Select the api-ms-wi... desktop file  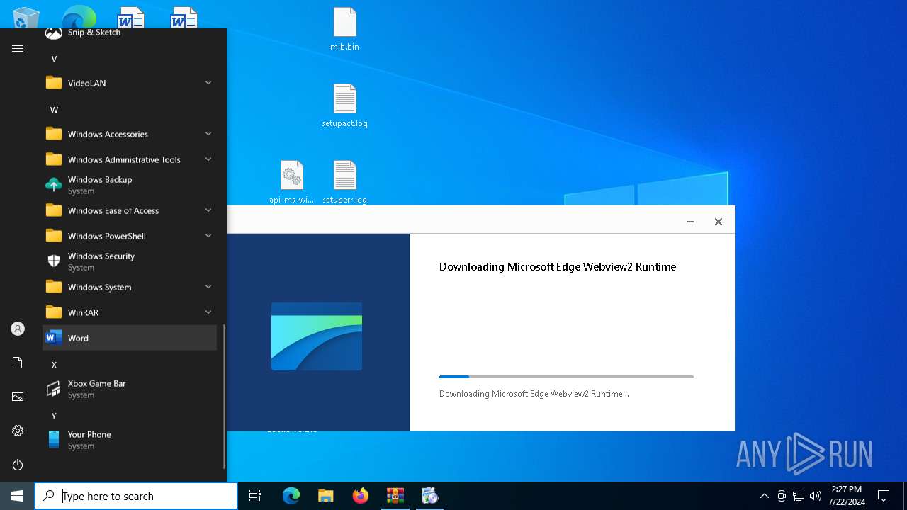point(291,182)
